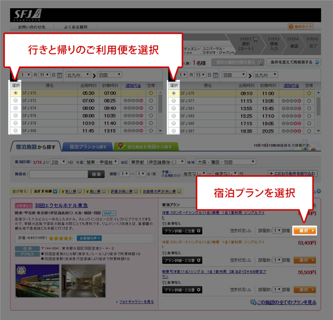The height and width of the screenshot is (320, 333).
Task: Expand outbound departure airport 北九州 dropdown
Action: (77, 75)
